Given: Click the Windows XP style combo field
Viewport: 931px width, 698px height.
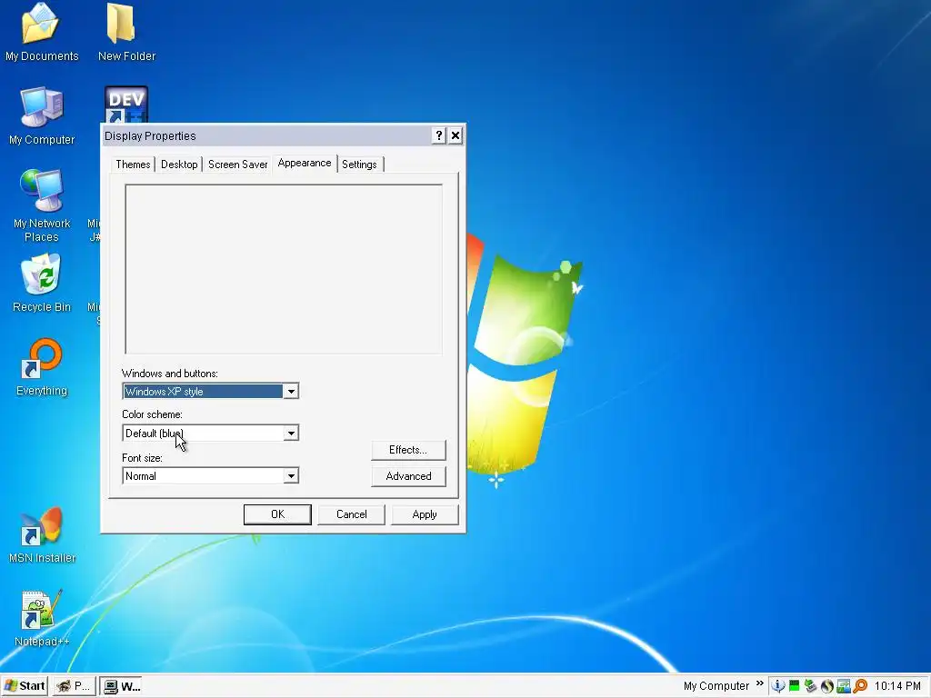Looking at the screenshot, I should point(210,391).
